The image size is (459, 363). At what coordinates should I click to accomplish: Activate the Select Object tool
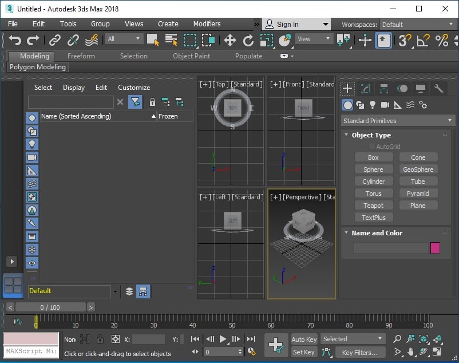(x=153, y=40)
